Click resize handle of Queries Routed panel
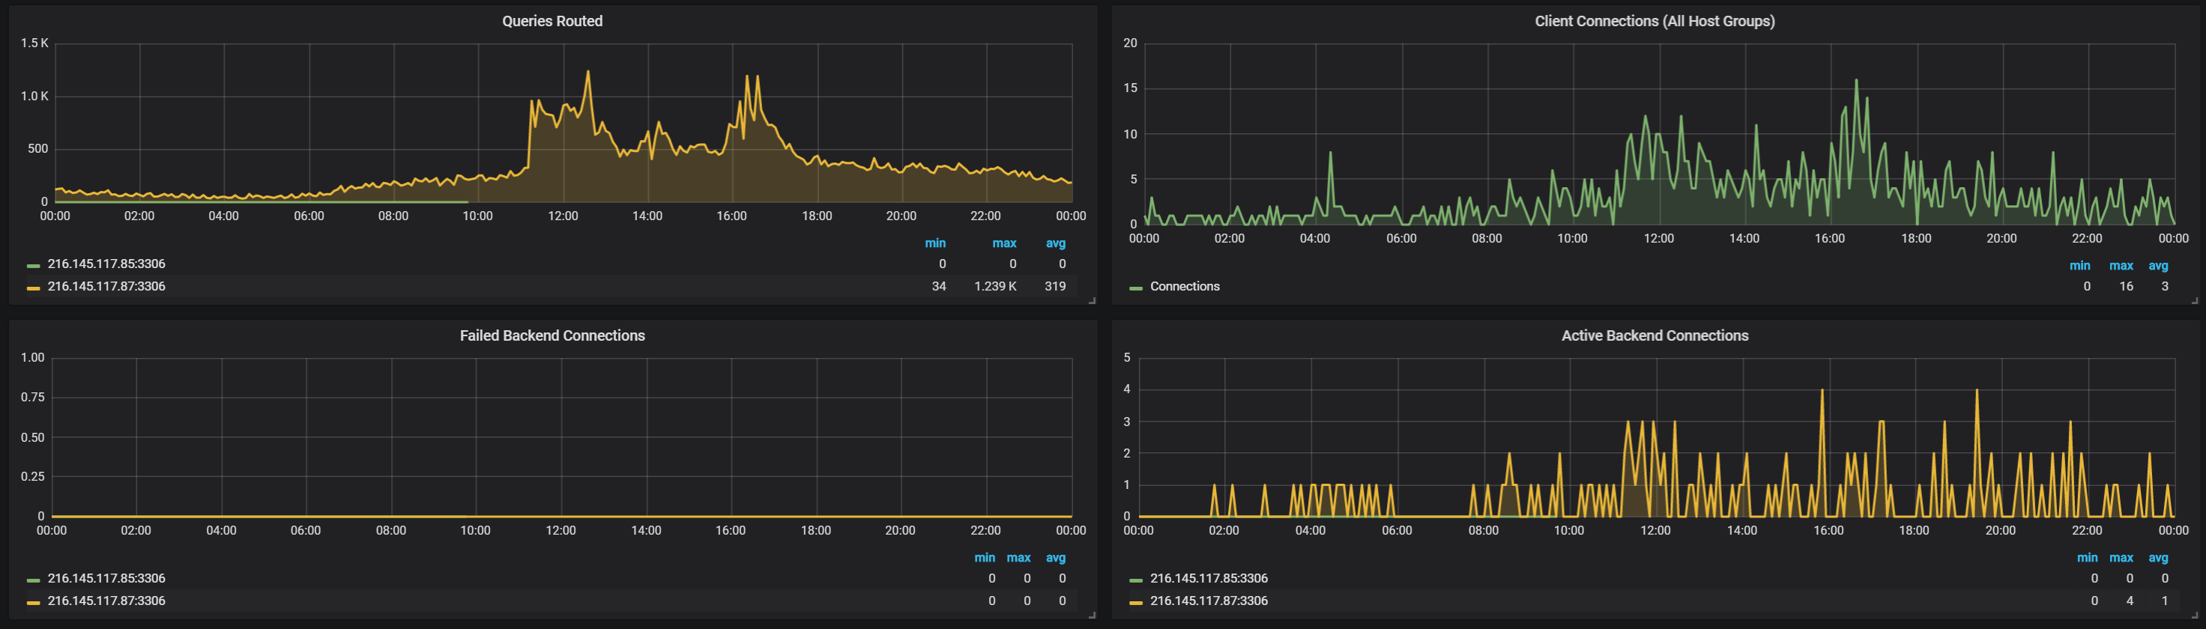 pos(1091,300)
